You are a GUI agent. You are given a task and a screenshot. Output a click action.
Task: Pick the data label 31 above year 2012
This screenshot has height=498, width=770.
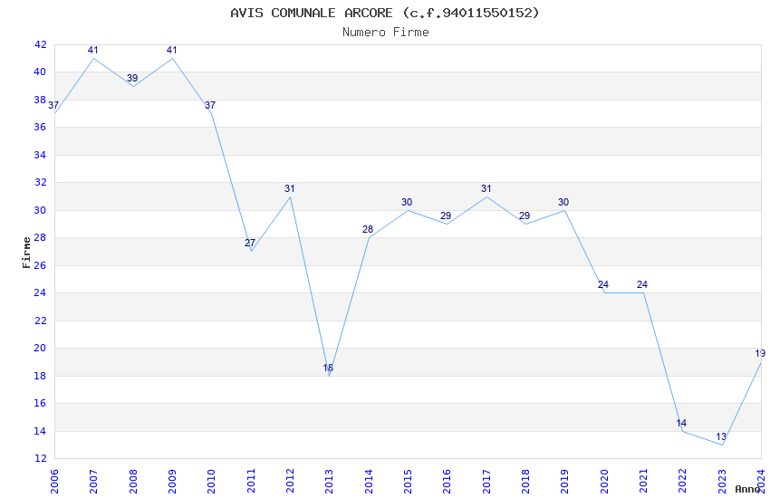(x=289, y=189)
